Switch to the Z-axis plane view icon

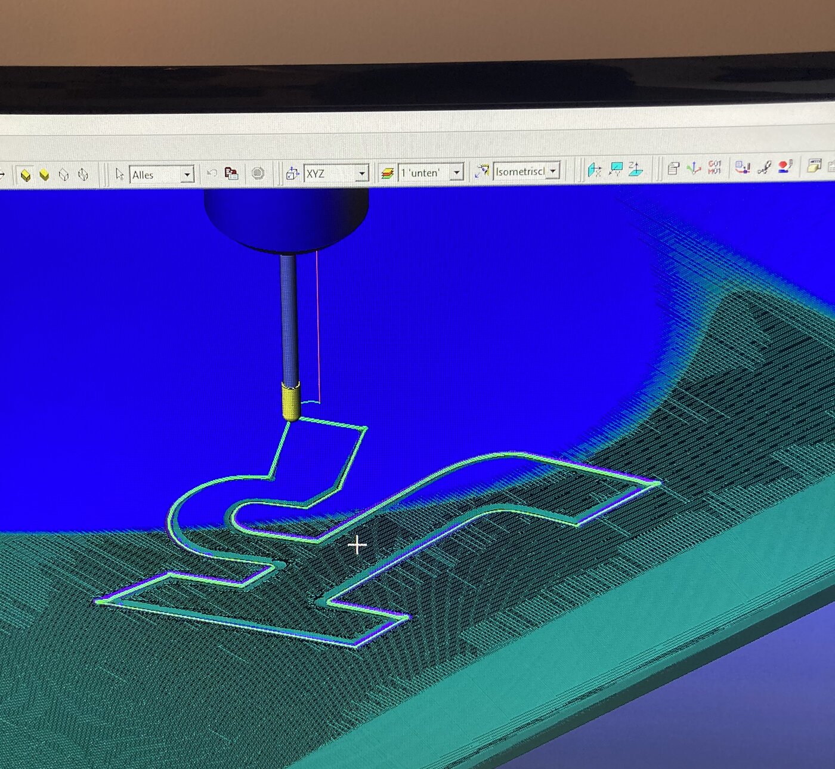635,169
